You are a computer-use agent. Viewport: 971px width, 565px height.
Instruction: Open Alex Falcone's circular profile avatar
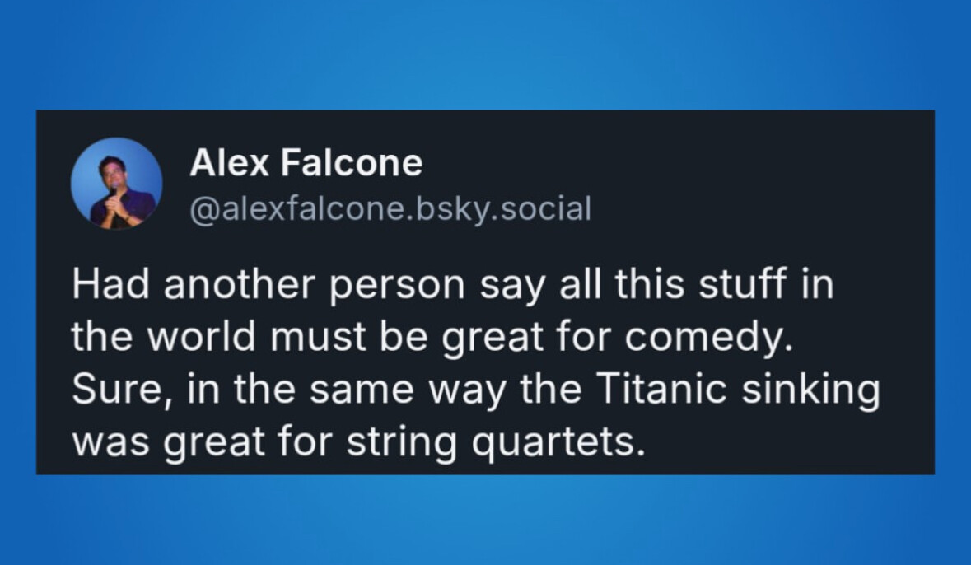click(x=116, y=184)
